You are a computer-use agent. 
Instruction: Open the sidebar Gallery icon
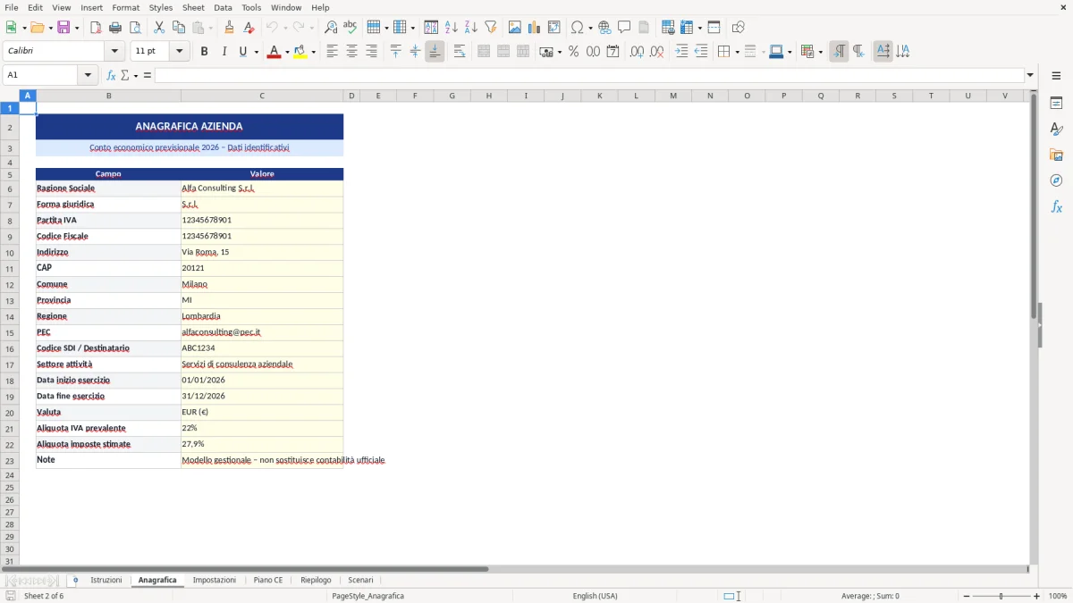(x=1056, y=155)
